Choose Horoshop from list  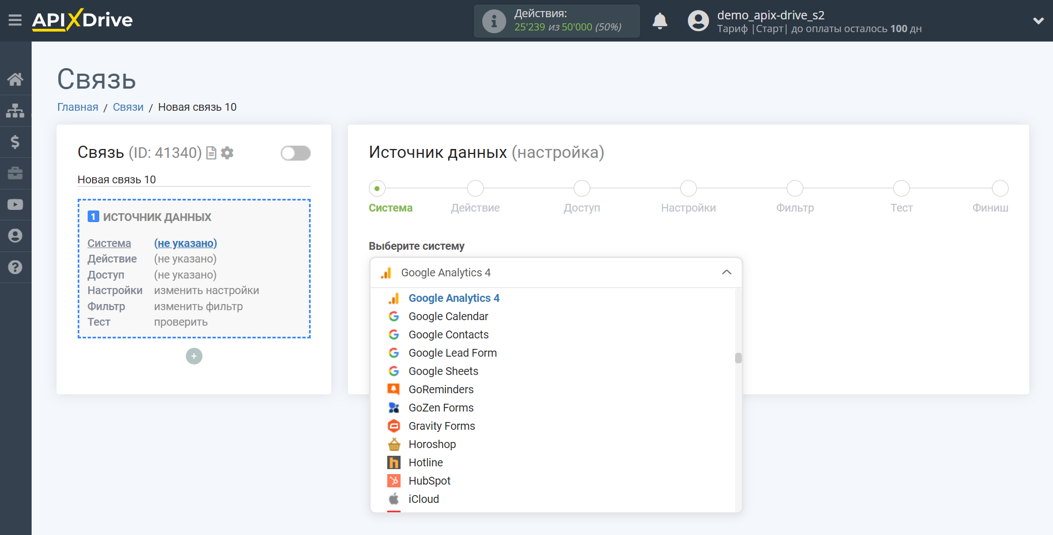553,444
